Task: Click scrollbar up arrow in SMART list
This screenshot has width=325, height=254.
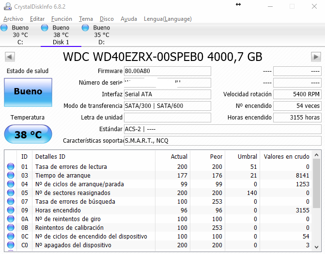Action: [x=316, y=155]
